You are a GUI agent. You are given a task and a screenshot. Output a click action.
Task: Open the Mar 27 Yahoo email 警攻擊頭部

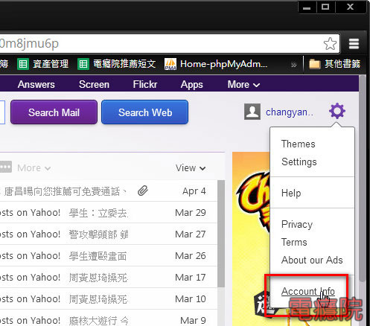(x=109, y=234)
